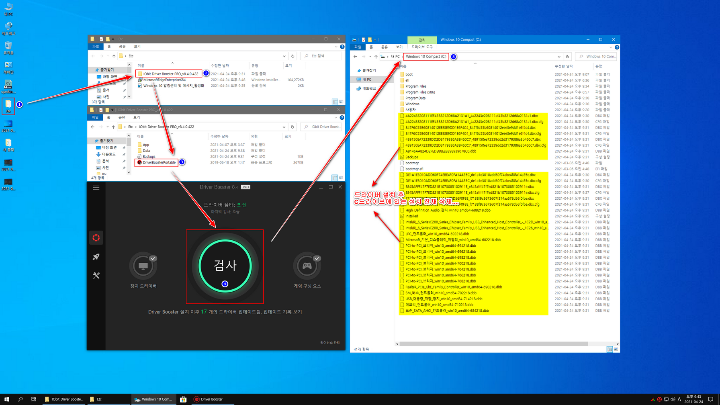This screenshot has height=405, width=720.
Task: Refresh the Etc window
Action: 292,56
